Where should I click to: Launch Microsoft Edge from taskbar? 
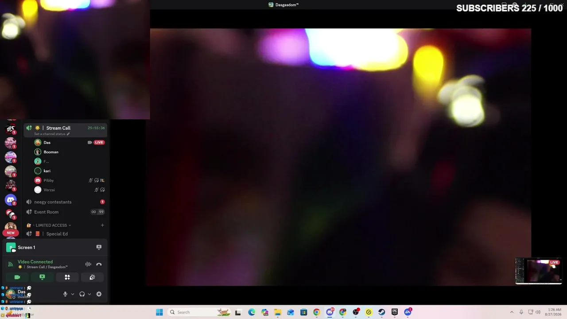click(x=252, y=312)
